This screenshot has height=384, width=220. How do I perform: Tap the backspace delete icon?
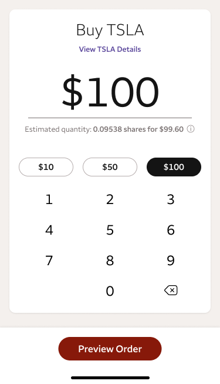pos(171,290)
